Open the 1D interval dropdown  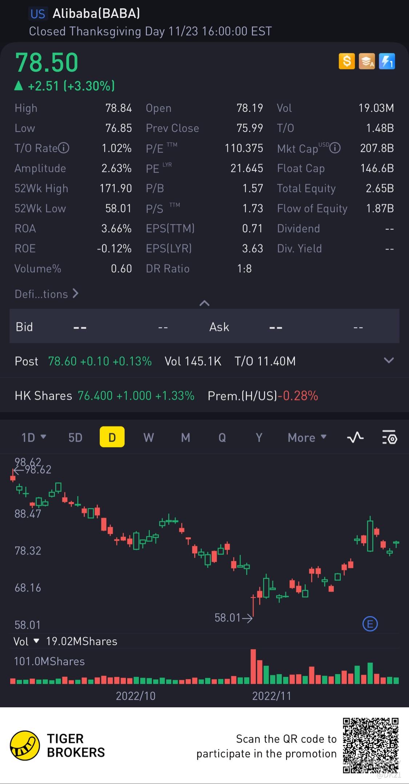coord(33,437)
